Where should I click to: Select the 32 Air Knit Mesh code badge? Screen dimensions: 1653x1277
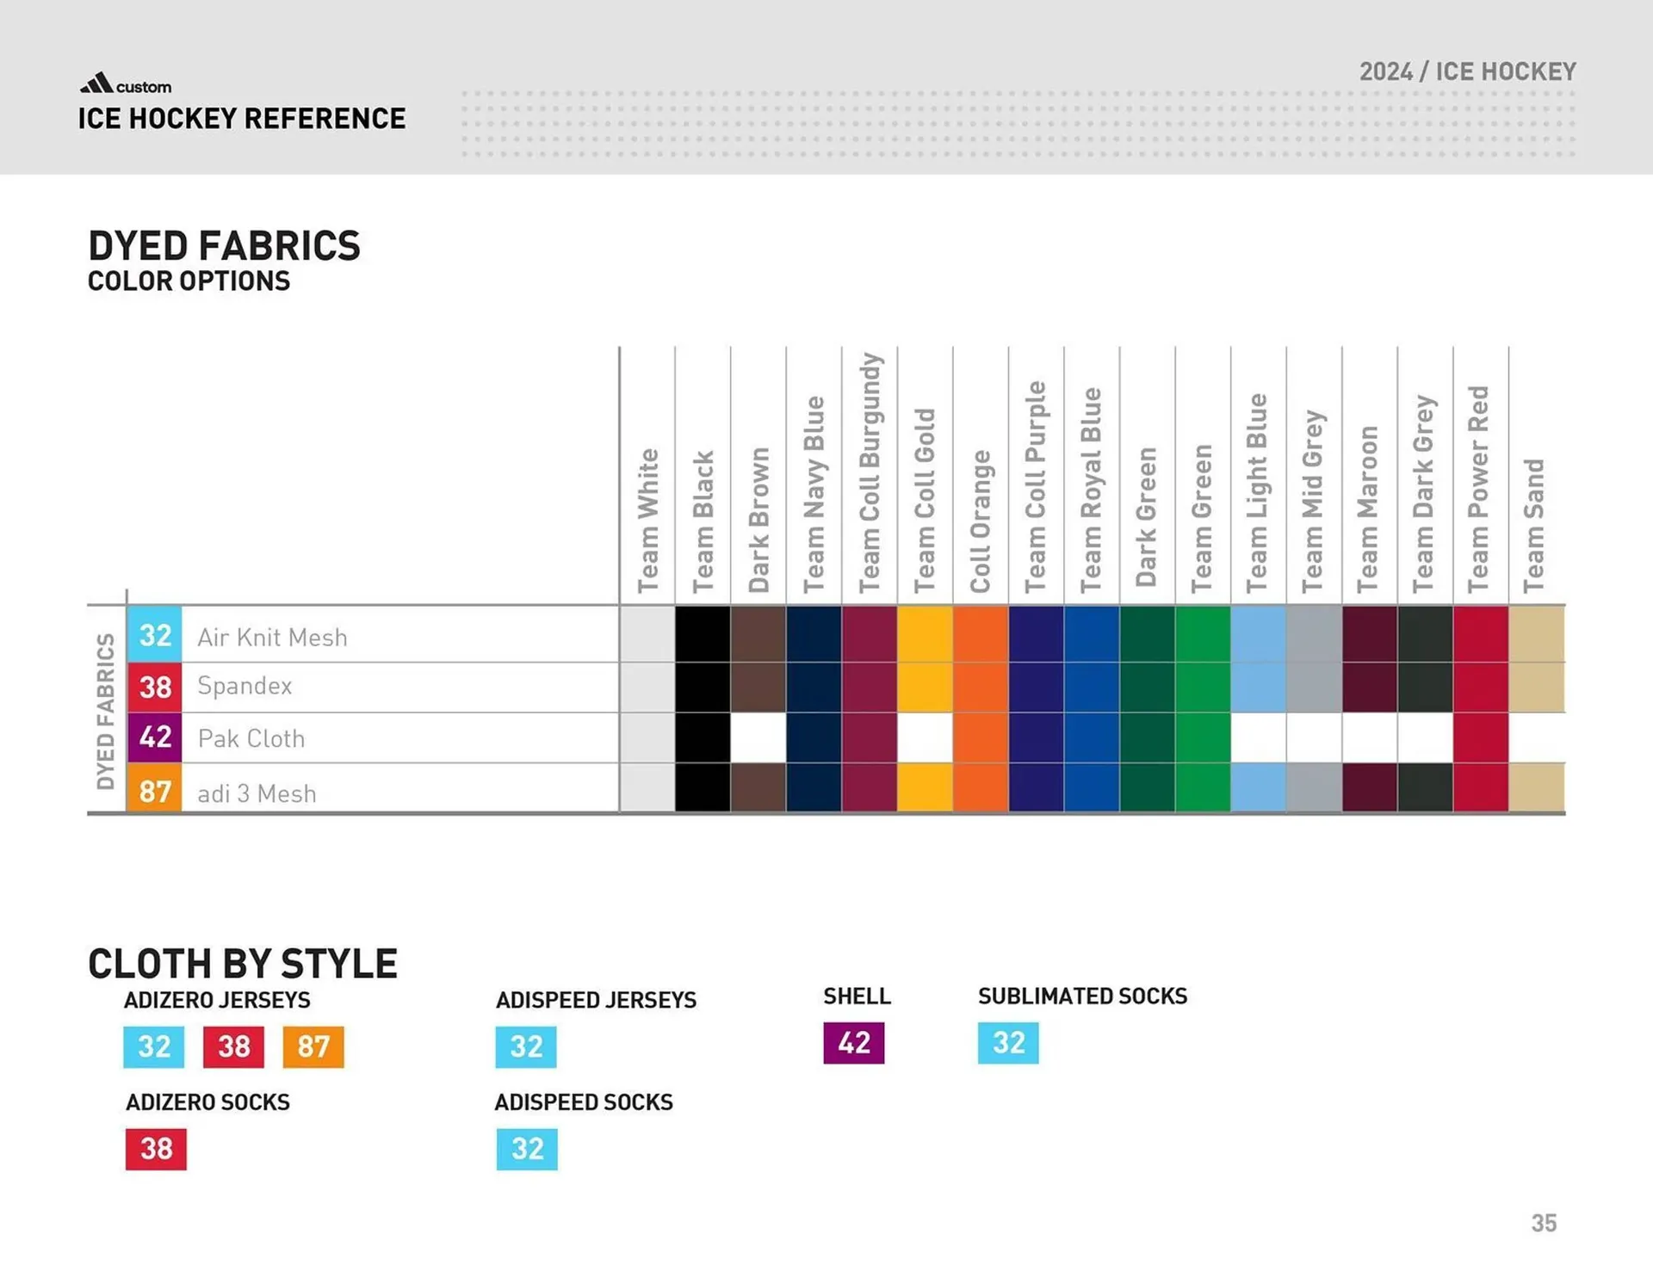coord(155,637)
